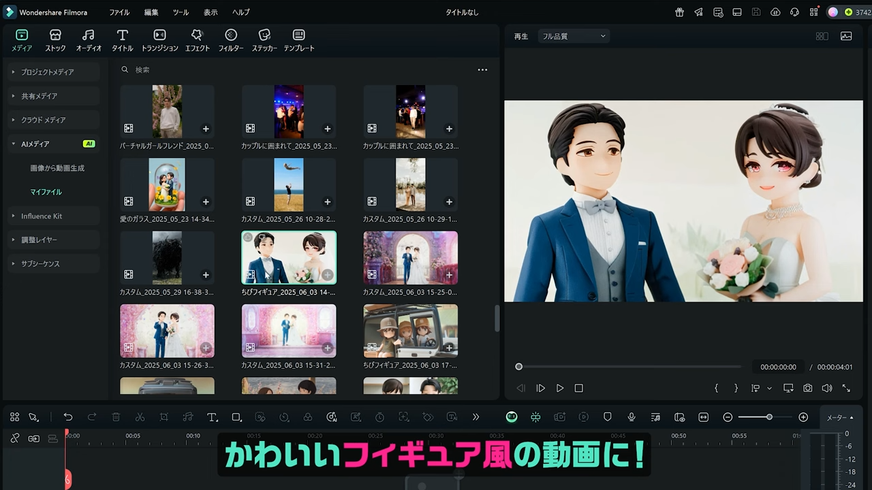Viewport: 872px width, 490px height.
Task: Open the フル品質 playback quality dropdown
Action: coord(574,36)
